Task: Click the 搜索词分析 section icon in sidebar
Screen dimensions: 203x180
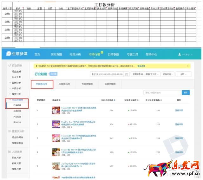Action: [x=9, y=131]
